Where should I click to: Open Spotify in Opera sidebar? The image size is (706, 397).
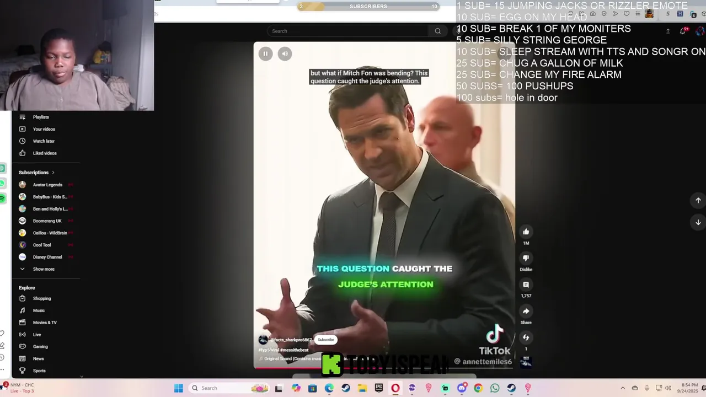3,198
